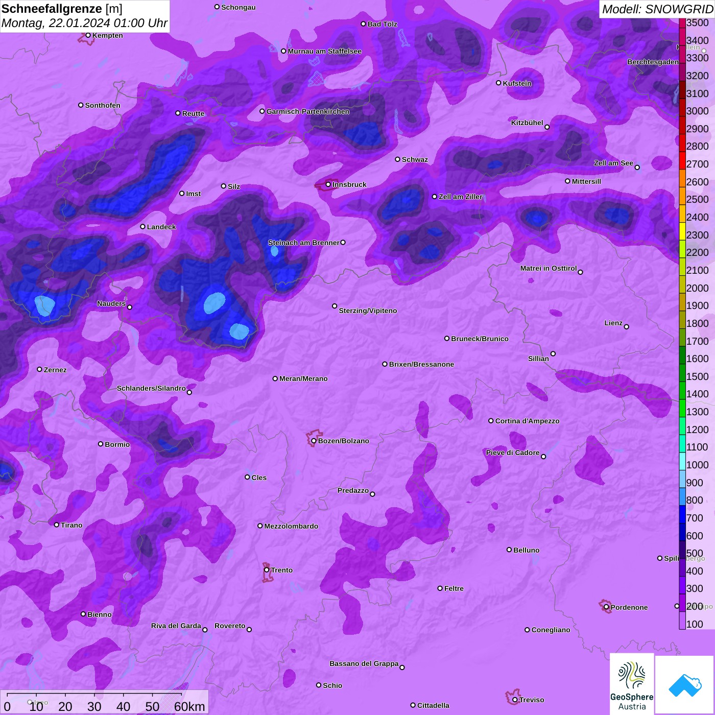Click the Schongau label

(x=238, y=7)
